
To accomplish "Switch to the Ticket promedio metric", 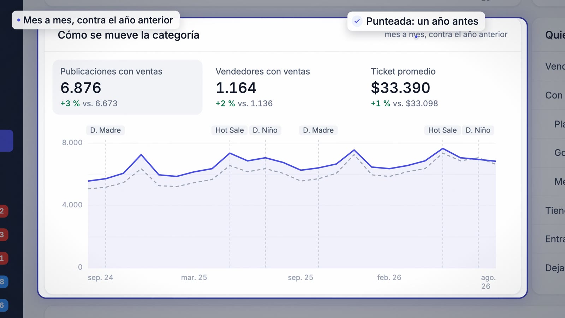I will [x=438, y=87].
